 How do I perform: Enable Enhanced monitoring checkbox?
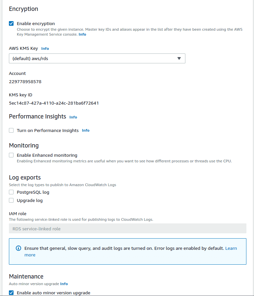pyautogui.click(x=11, y=155)
